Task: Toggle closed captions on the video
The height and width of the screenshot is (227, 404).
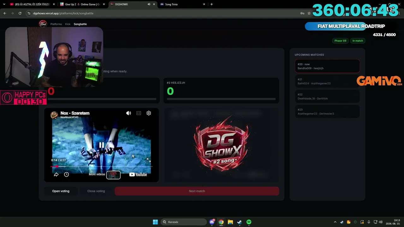Action: tap(139, 113)
